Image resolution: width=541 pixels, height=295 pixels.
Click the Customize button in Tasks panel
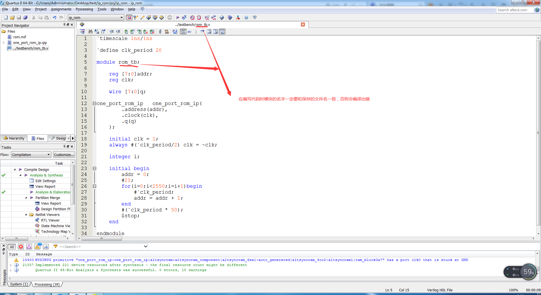[x=64, y=154]
